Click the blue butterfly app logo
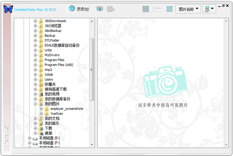233x156 pixels. (8, 9)
